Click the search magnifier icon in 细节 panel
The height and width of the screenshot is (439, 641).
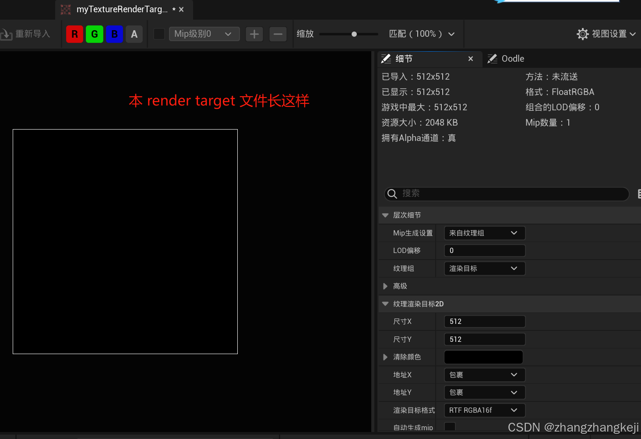391,194
